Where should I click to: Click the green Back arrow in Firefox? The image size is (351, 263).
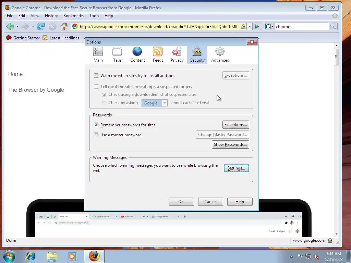coord(10,27)
